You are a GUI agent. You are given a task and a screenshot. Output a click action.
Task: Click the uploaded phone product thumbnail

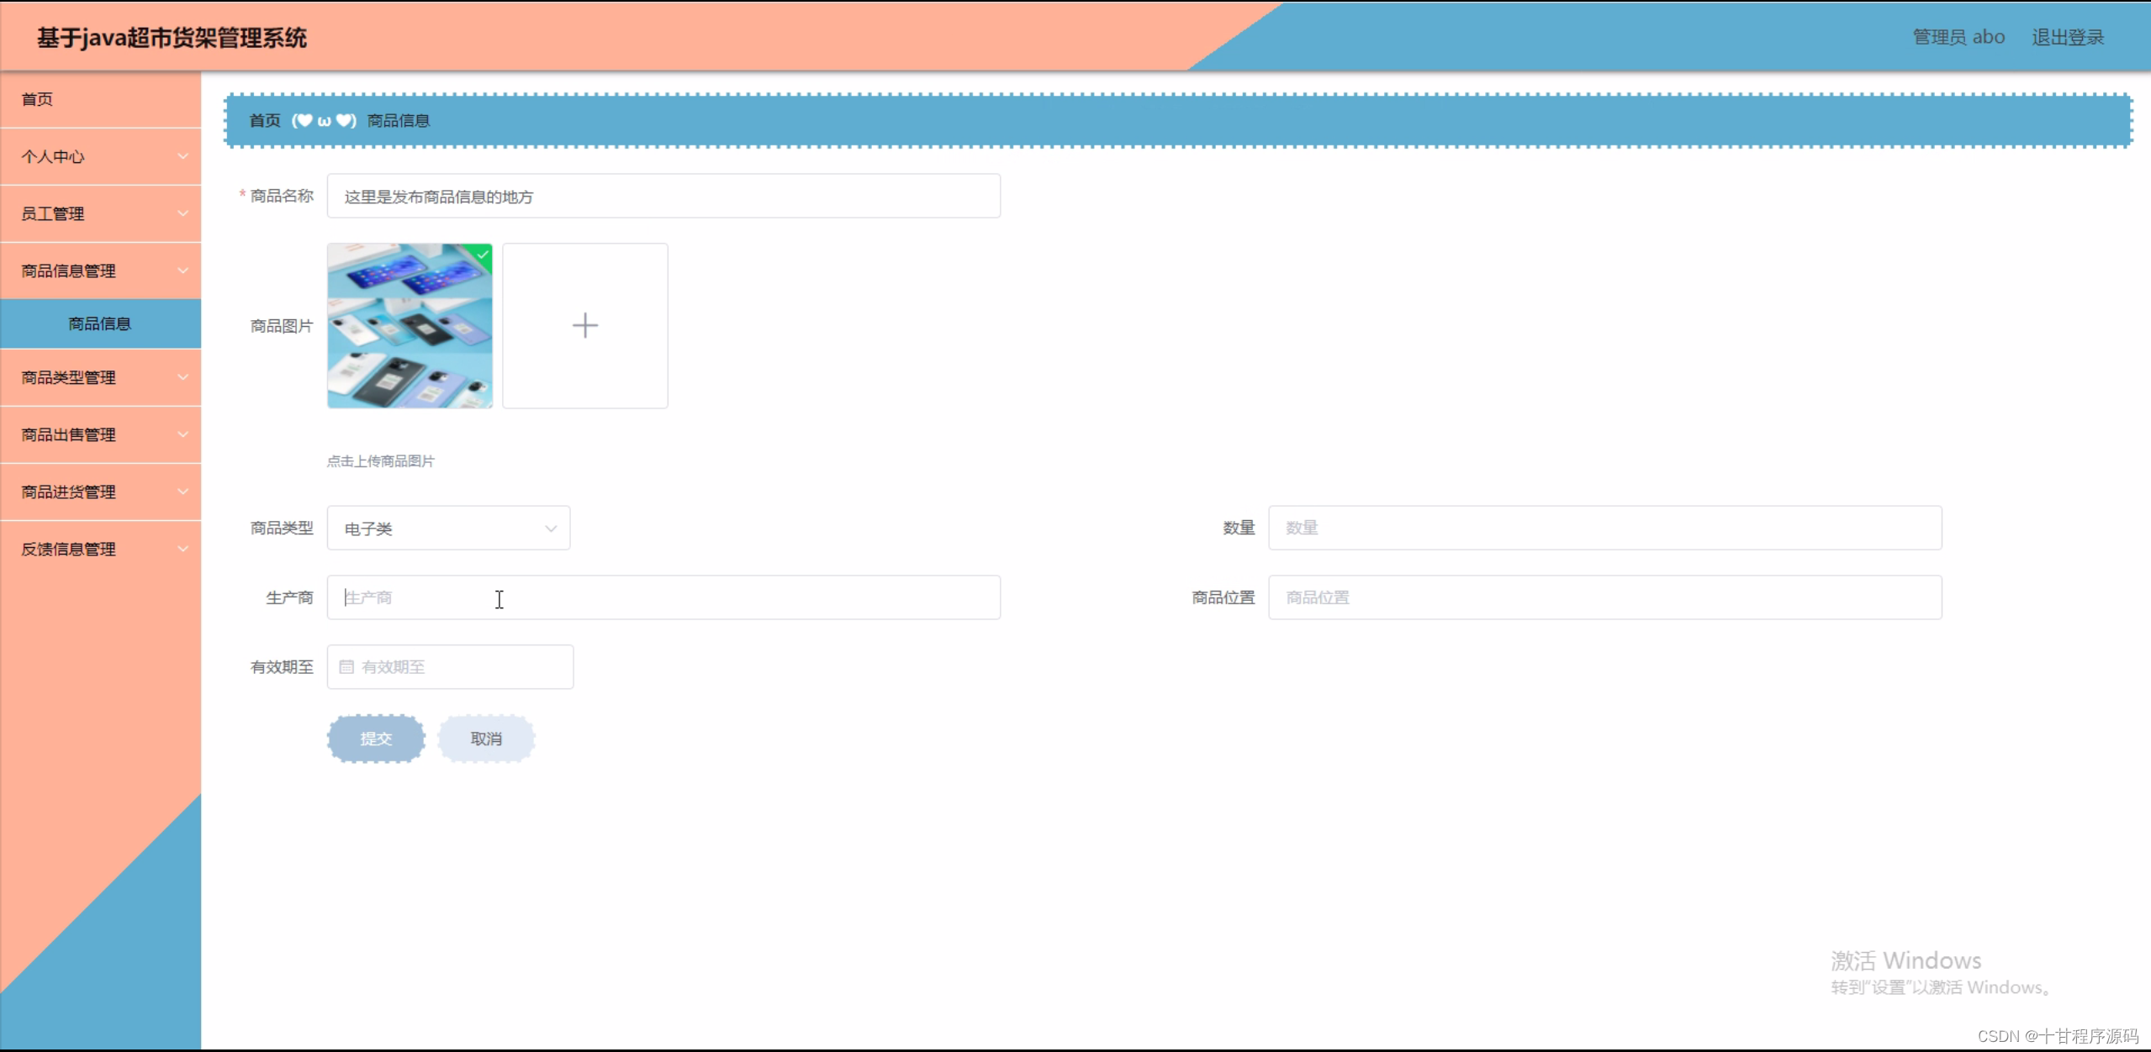[x=410, y=326]
